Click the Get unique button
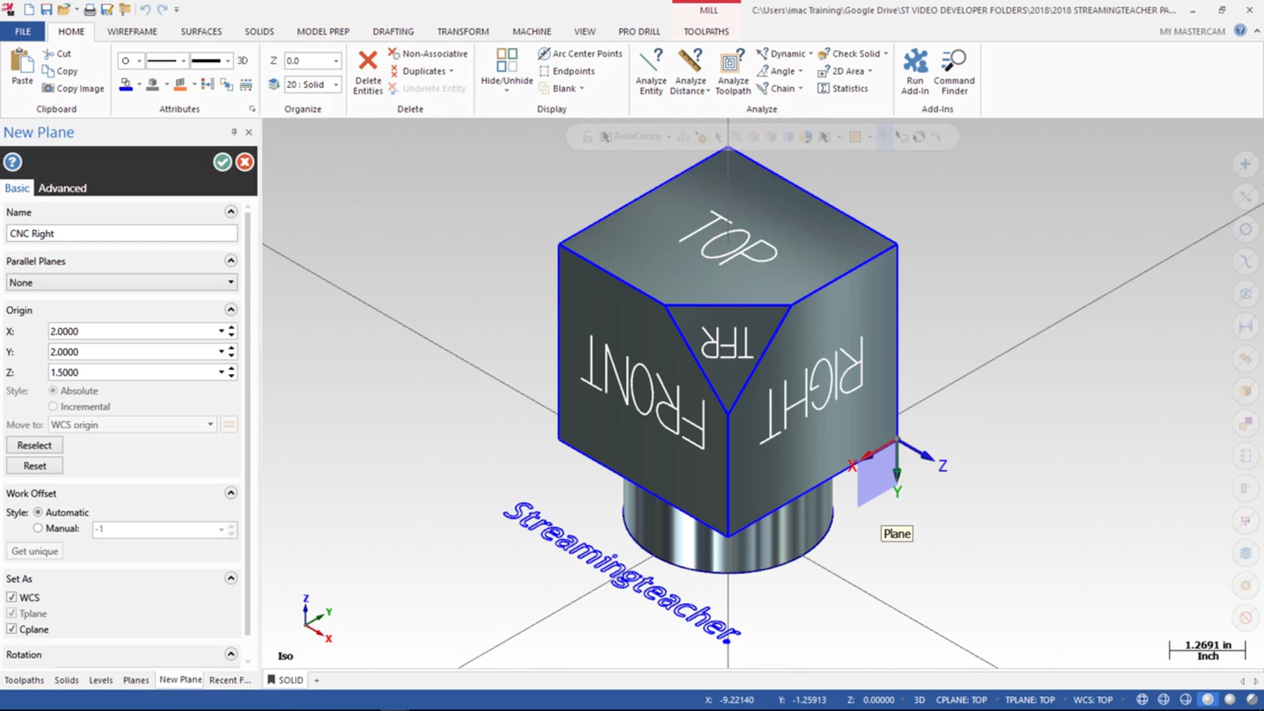This screenshot has height=711, width=1264. (x=34, y=551)
